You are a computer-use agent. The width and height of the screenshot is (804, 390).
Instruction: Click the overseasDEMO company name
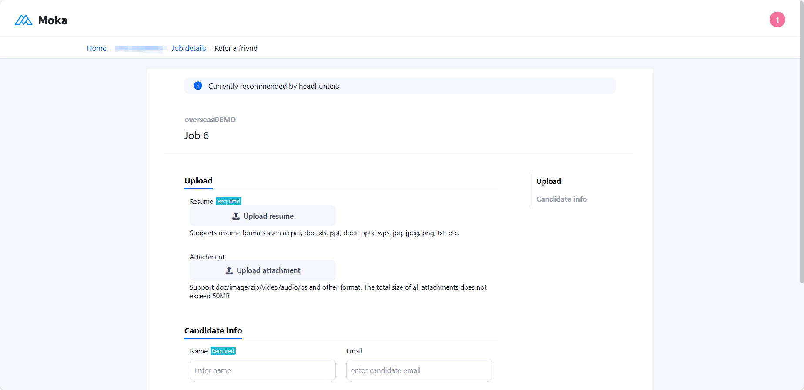[x=210, y=120]
